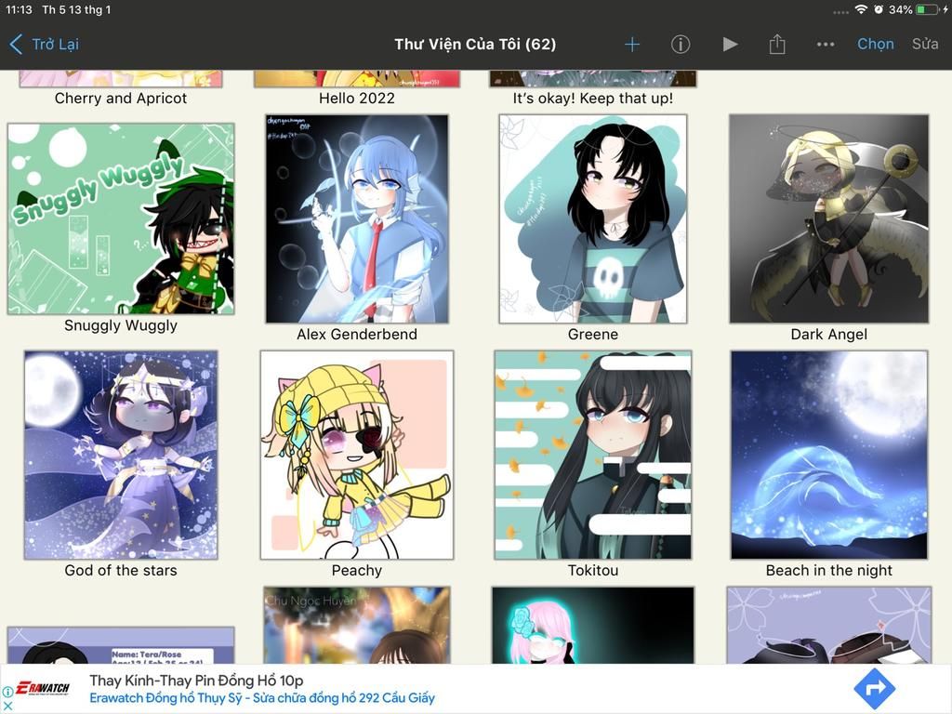Close the ad with the X icon
952x714 pixels.
7,706
